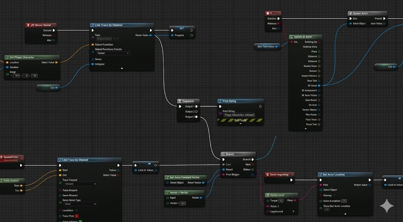Click the 120 value field in Vector + Vector
This screenshot has width=403, height=222.
coord(182,203)
